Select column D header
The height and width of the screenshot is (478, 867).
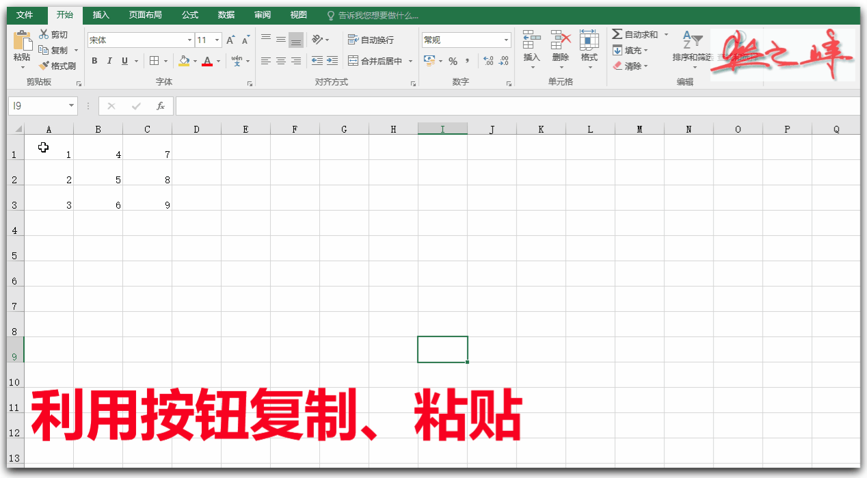(197, 129)
